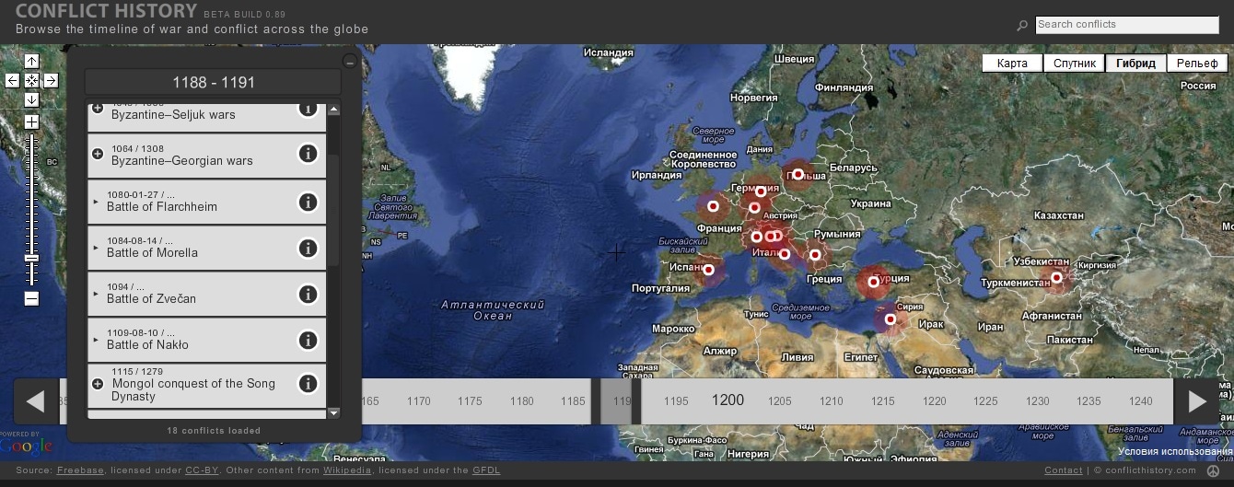
Task: Zoom out the map with minus button
Action: (31, 298)
